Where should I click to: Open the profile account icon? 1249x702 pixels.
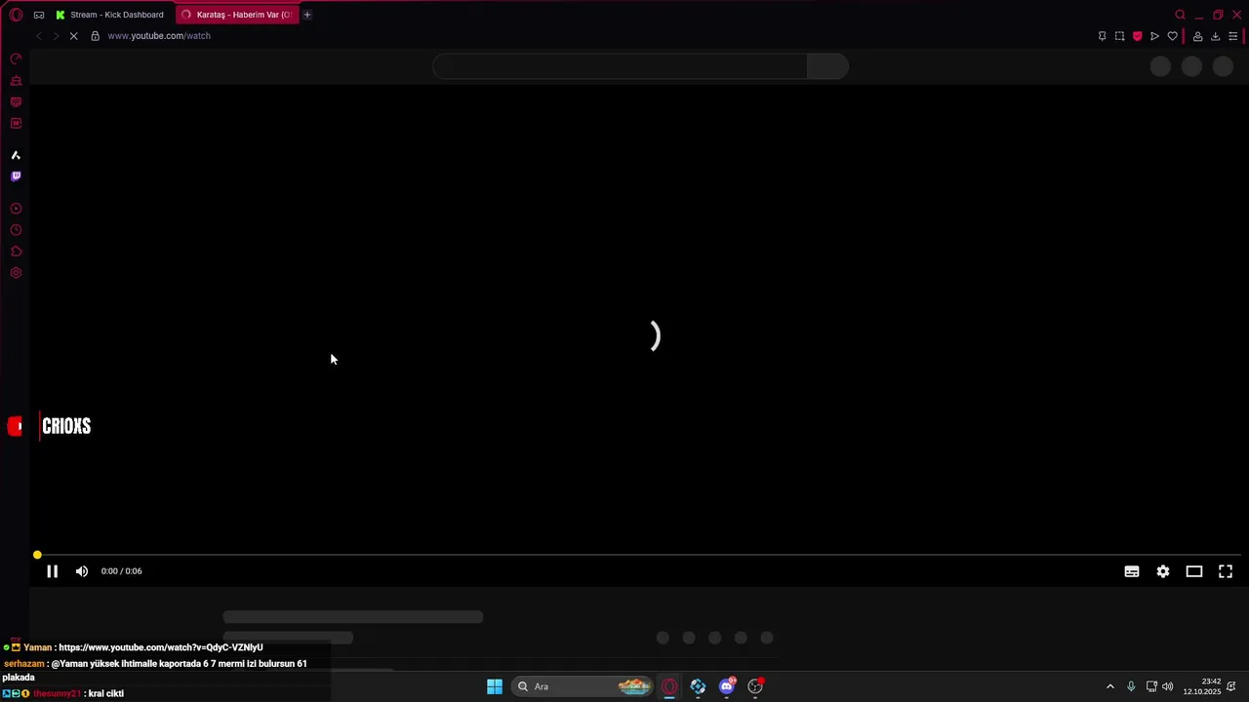[1197, 36]
